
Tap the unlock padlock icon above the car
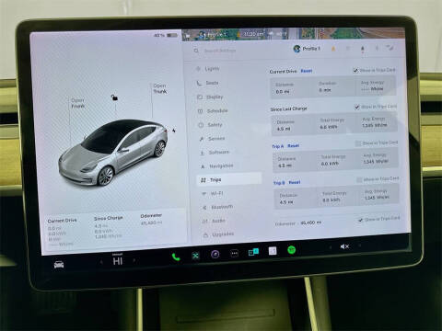114,97
